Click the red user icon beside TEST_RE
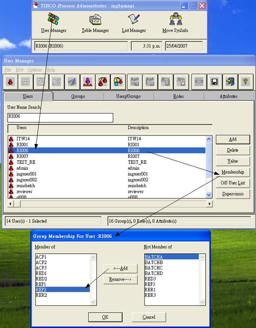 [x=11, y=162]
